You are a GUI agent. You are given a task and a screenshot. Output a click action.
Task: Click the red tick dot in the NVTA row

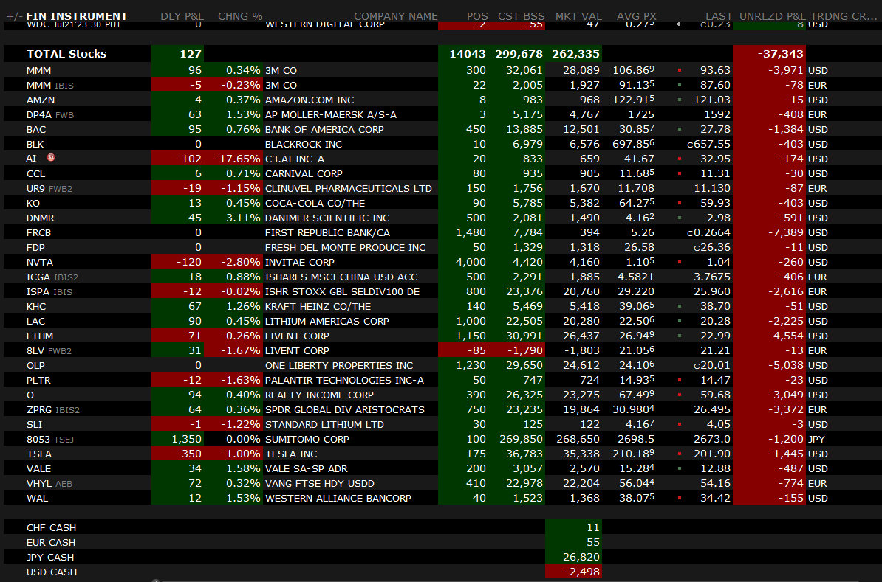pos(679,262)
